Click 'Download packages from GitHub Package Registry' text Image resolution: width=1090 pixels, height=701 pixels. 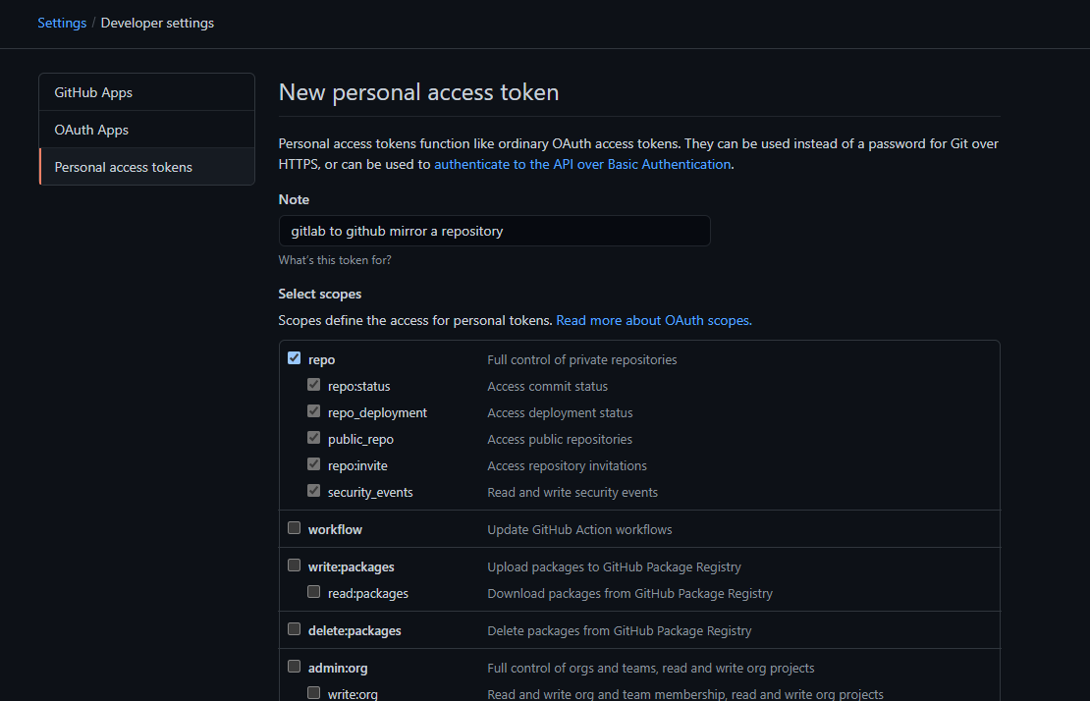pos(629,593)
